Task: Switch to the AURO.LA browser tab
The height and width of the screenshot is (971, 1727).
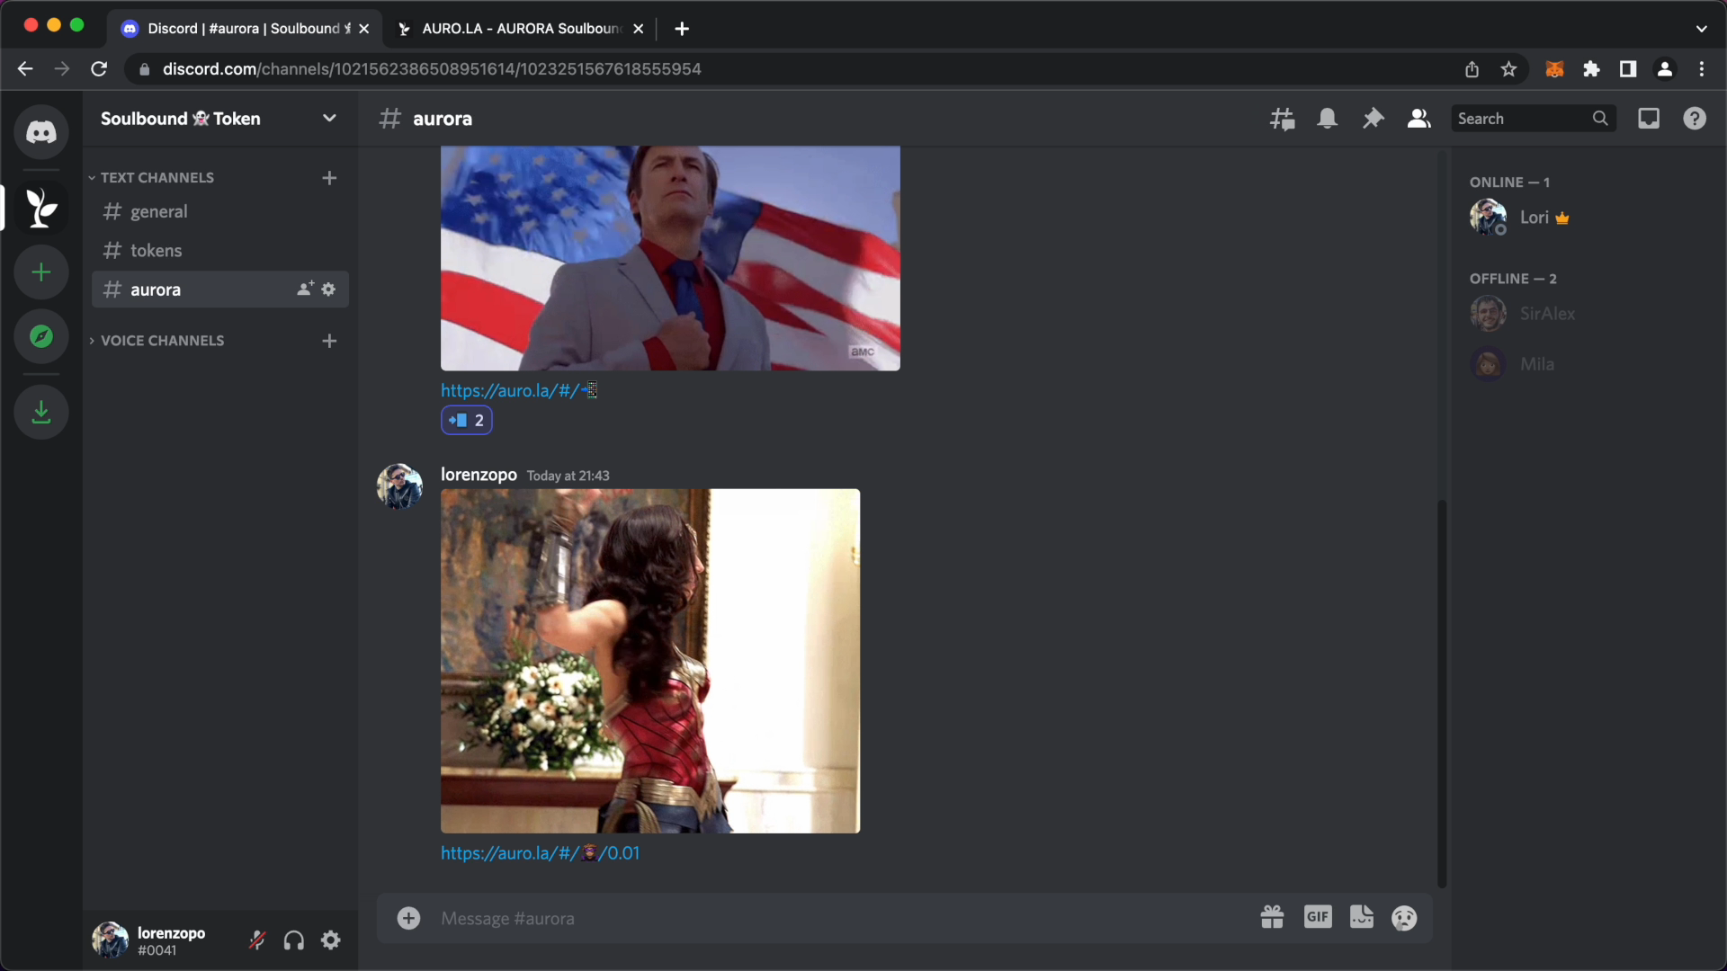Action: click(520, 29)
